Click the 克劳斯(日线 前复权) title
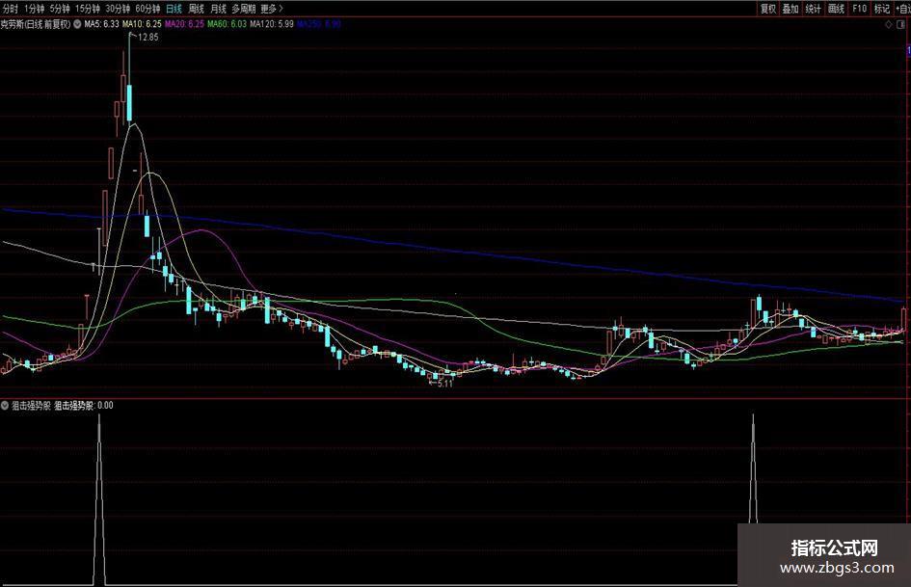This screenshot has height=587, width=911. tap(36, 24)
